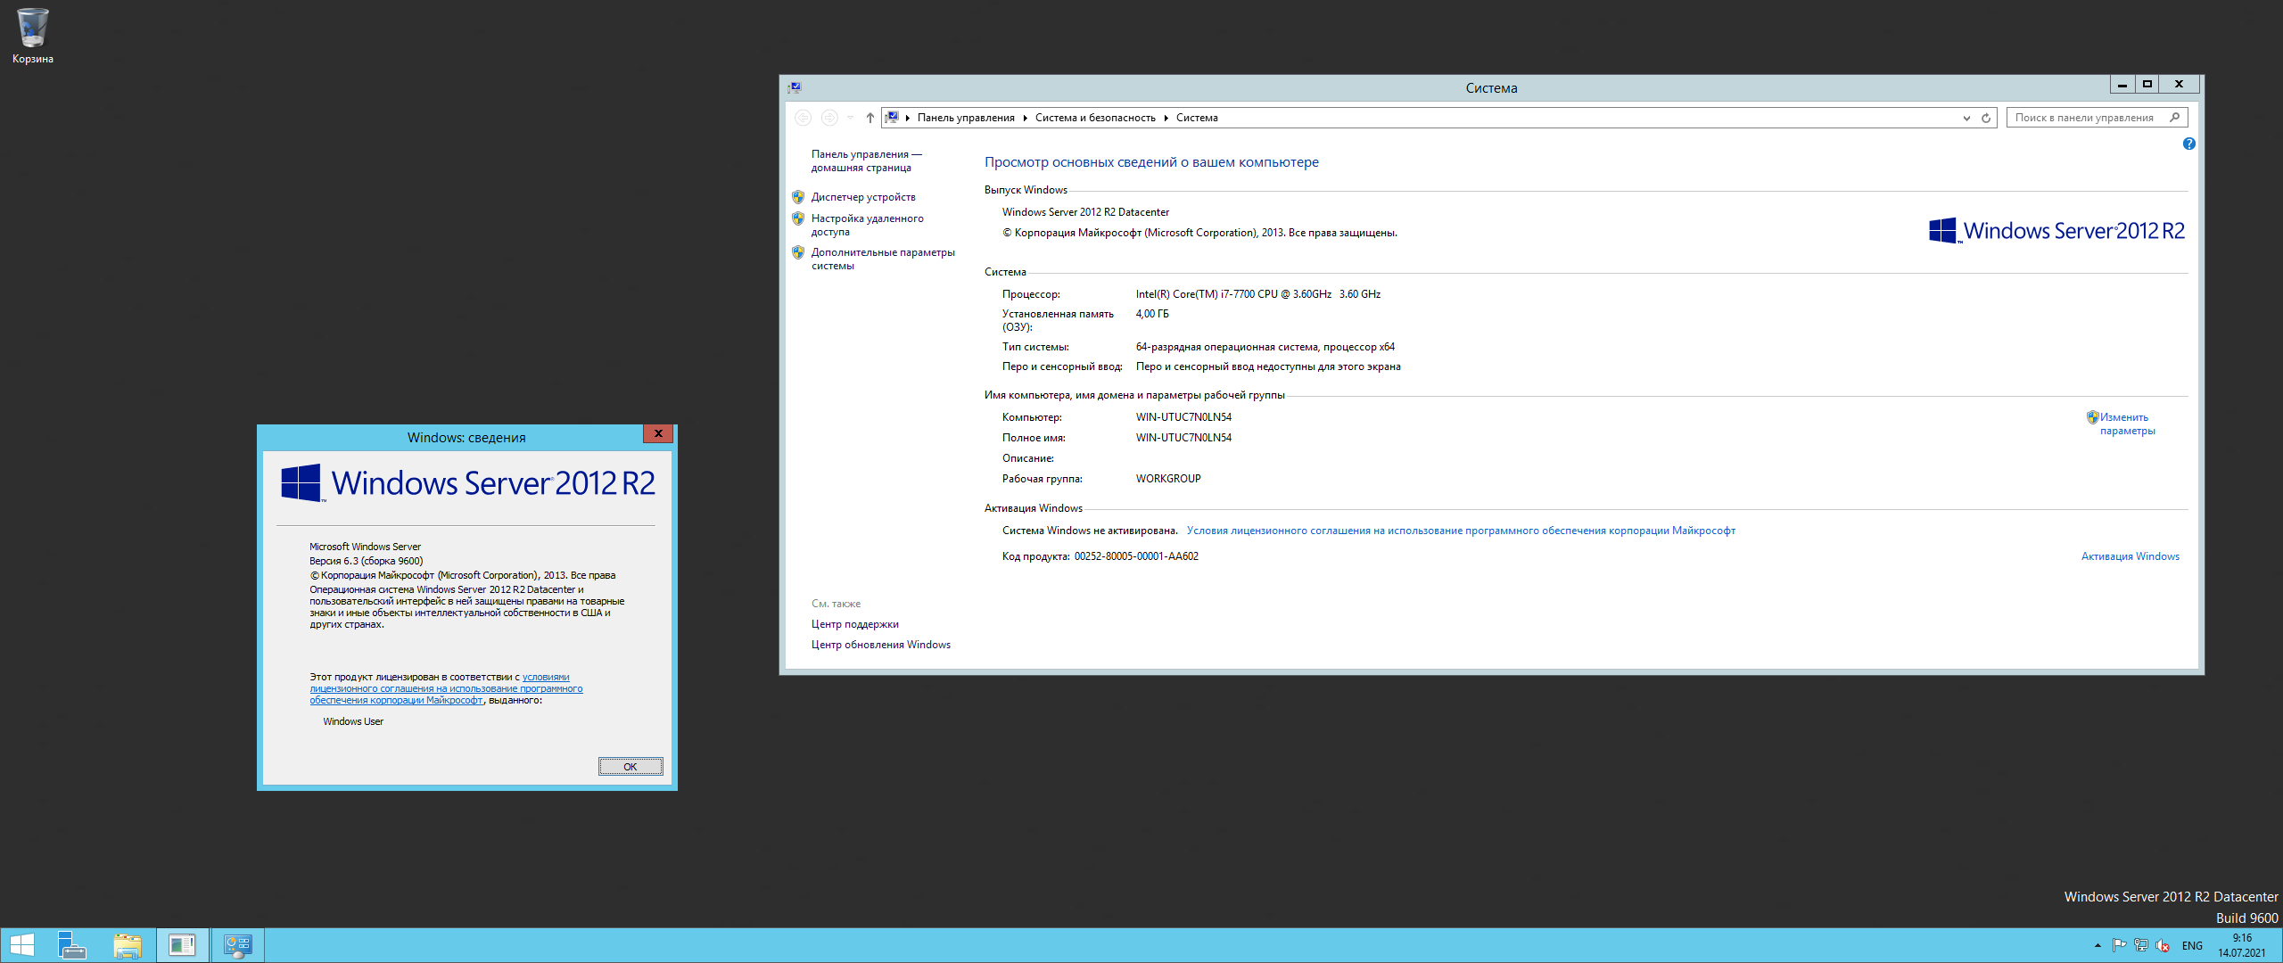
Task: Open the Система window's title bar system icon
Action: point(795,87)
